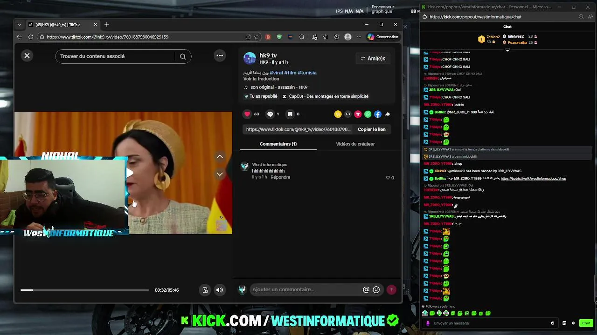Open the Kick chat shop icon

[564, 323]
